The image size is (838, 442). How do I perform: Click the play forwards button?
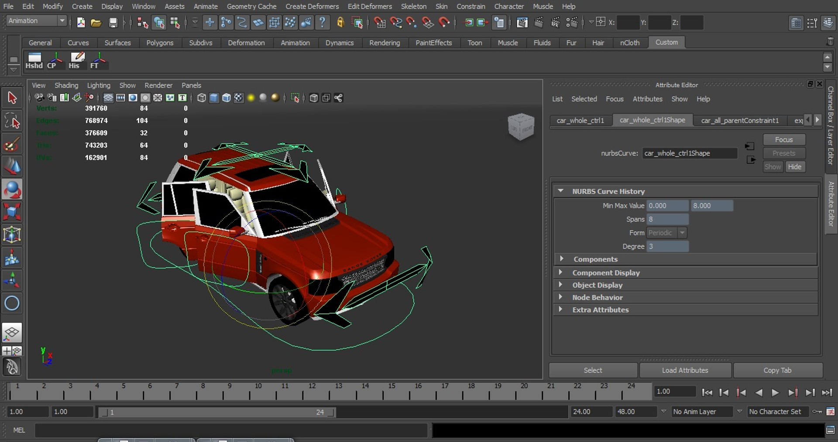775,392
